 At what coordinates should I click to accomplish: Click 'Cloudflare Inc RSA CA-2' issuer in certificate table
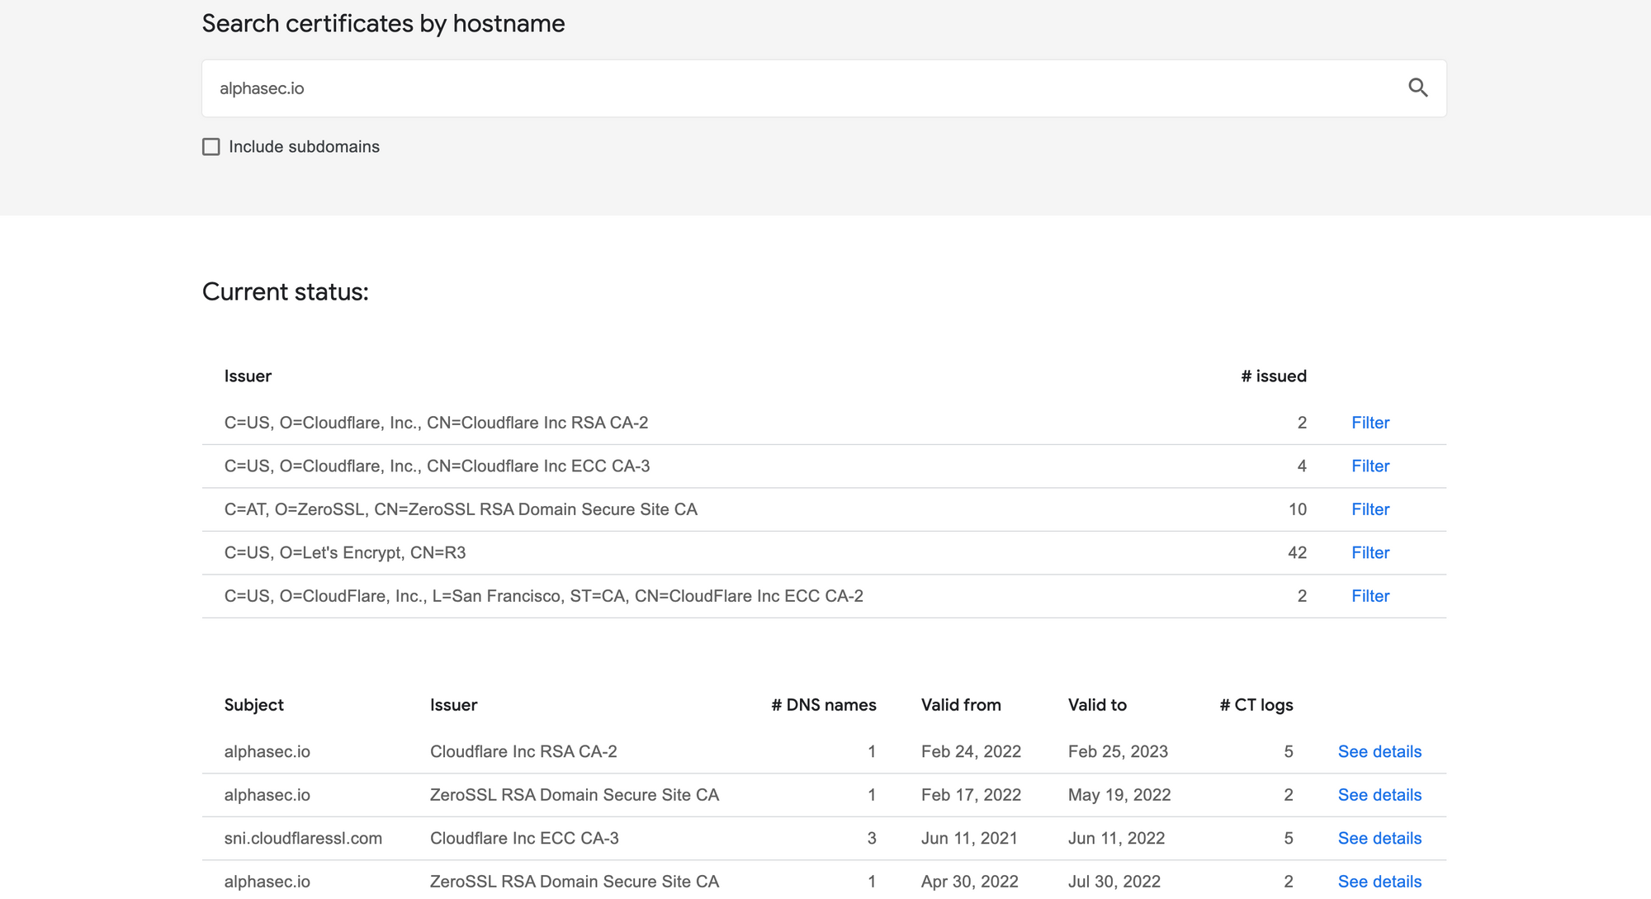tap(523, 752)
